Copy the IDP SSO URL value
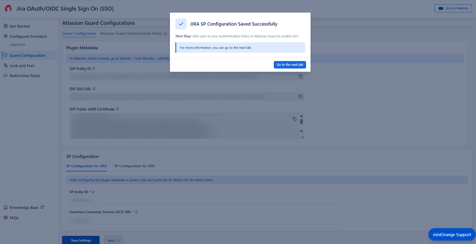 301,97
